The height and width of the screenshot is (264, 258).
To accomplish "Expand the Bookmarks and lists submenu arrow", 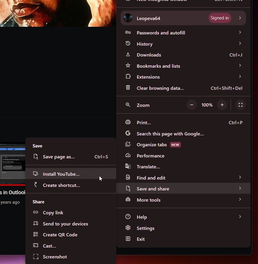I will point(240,65).
